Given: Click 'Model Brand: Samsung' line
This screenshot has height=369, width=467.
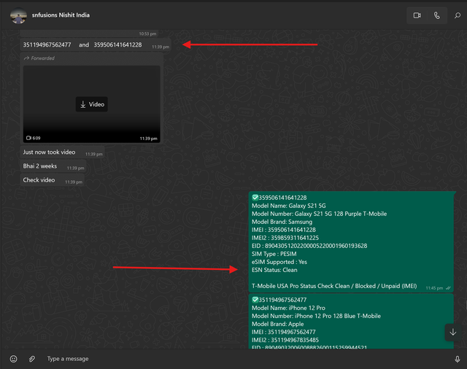Looking at the screenshot, I should pyautogui.click(x=282, y=222).
